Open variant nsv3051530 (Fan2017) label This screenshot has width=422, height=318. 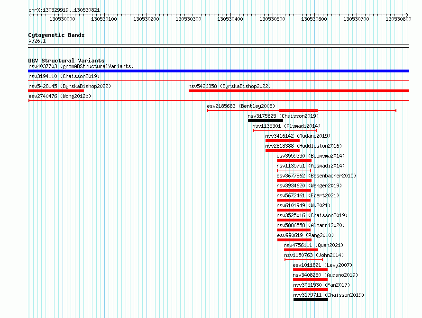(x=321, y=285)
